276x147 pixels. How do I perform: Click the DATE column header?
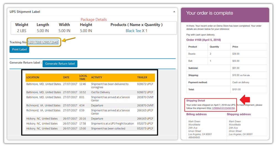[66, 77]
